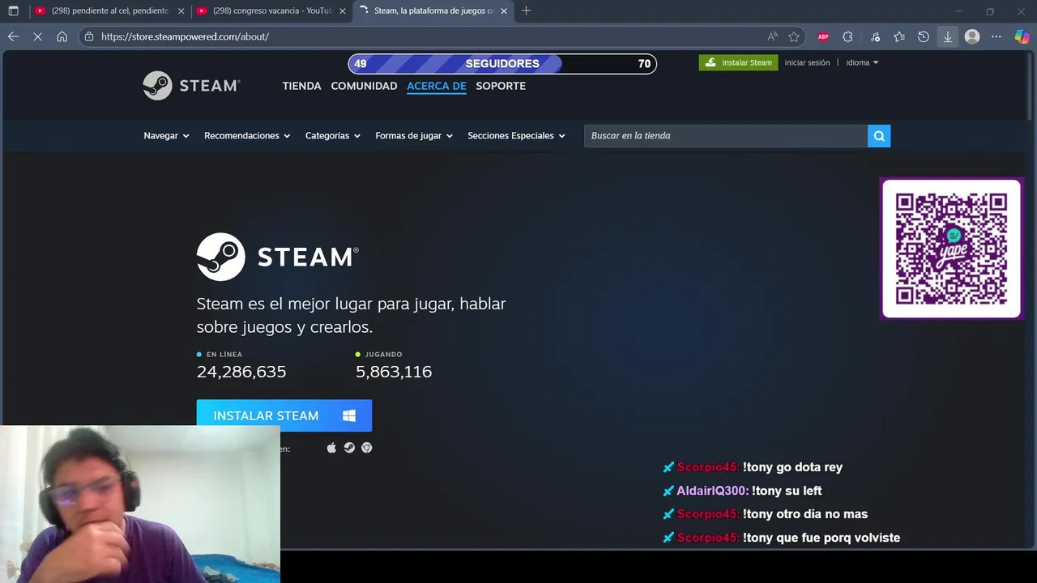Click the JUGANDO label

point(384,355)
